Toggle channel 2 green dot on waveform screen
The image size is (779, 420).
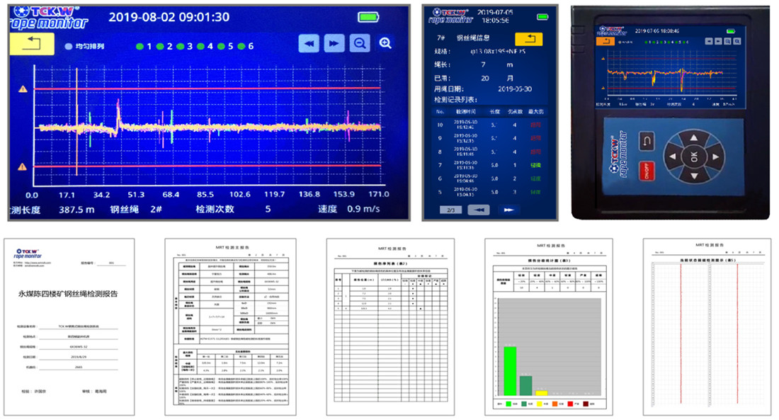click(160, 46)
